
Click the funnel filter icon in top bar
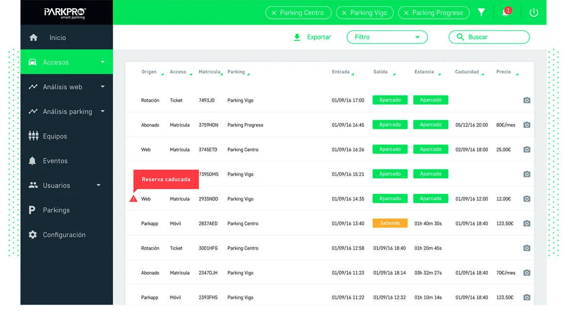[x=481, y=13]
